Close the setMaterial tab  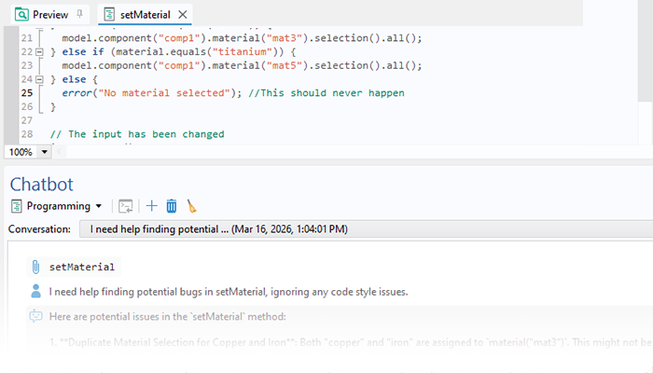point(183,15)
